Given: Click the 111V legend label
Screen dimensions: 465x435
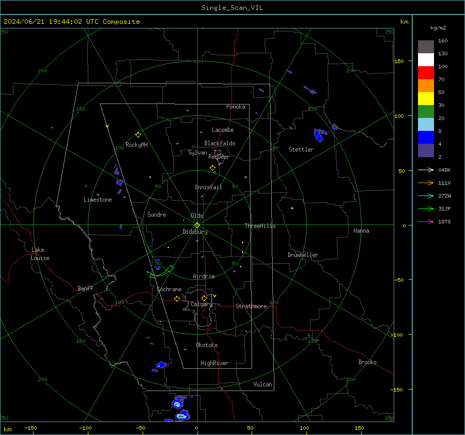Looking at the screenshot, I should (444, 183).
